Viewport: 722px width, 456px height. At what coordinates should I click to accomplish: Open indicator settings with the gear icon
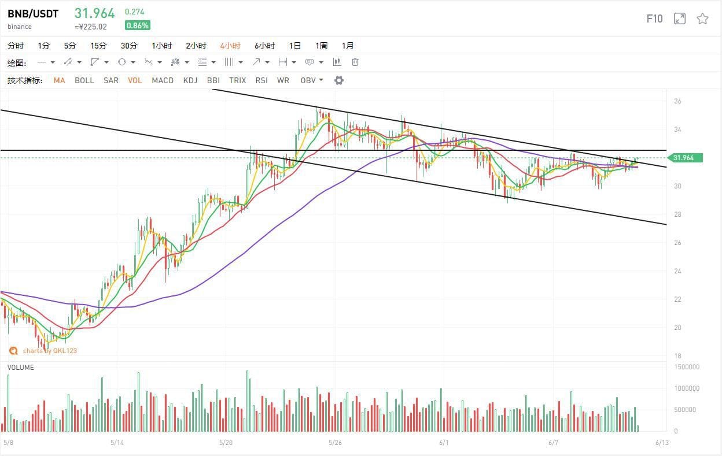(x=338, y=80)
